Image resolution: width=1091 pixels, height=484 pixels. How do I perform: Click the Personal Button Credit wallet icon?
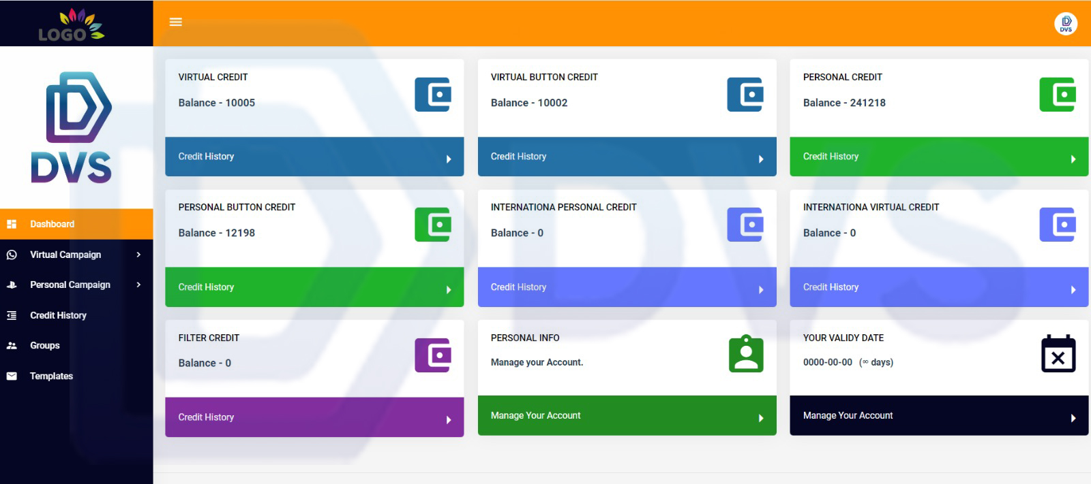(x=433, y=225)
